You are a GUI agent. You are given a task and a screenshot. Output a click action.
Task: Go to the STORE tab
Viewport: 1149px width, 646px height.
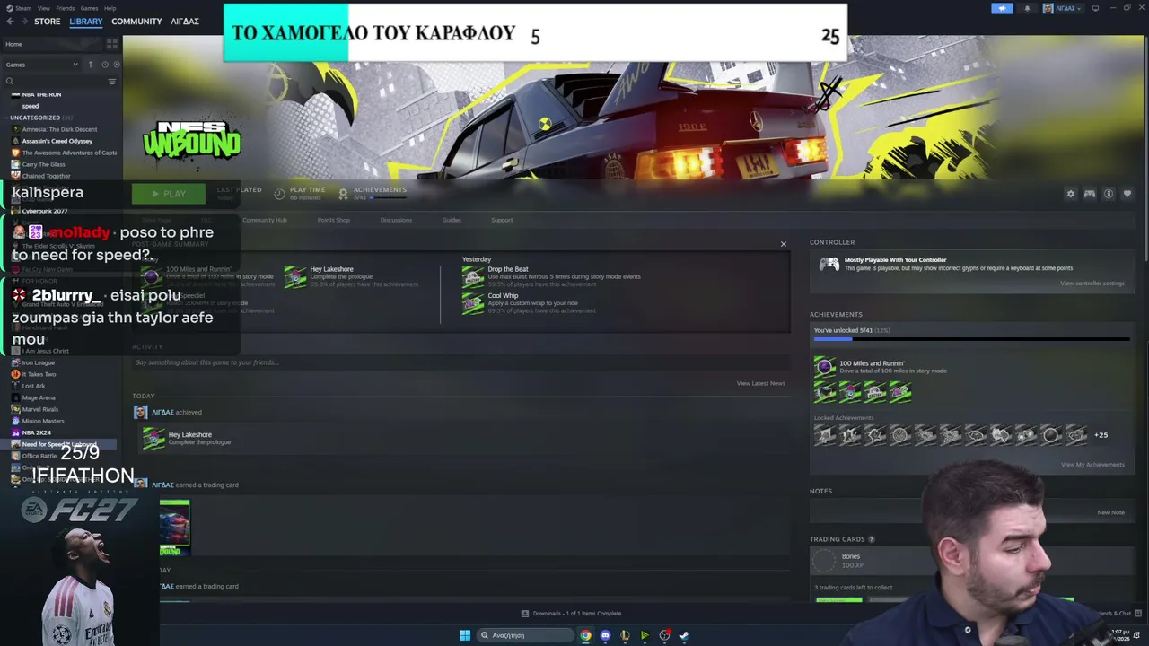[x=48, y=22]
